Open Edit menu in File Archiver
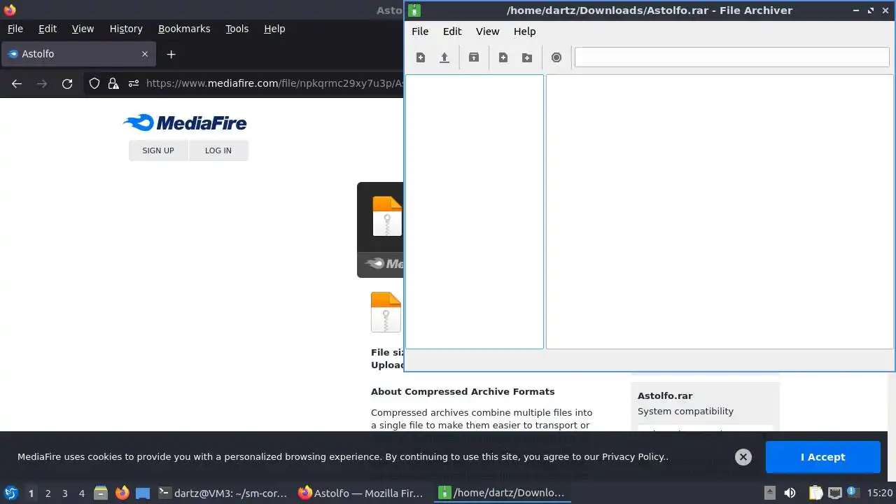The height and width of the screenshot is (504, 896). click(452, 31)
